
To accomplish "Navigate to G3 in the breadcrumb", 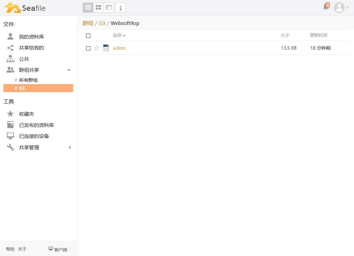I will coord(102,23).
